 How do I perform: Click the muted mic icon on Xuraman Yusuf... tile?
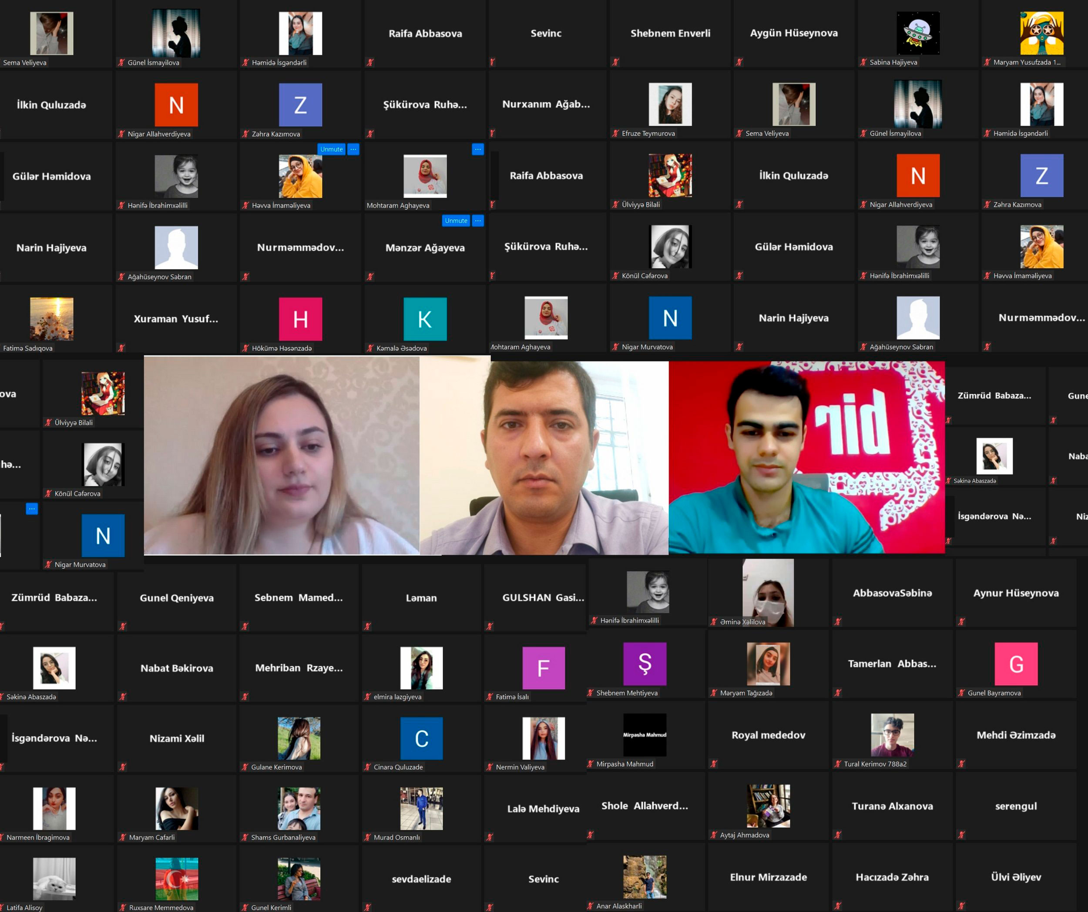click(x=121, y=348)
